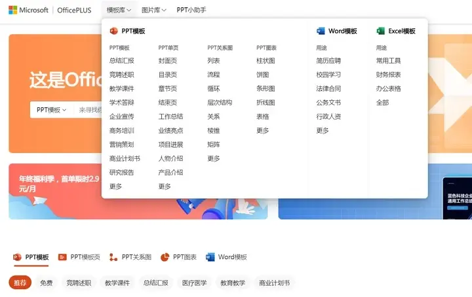Image resolution: width=472 pixels, height=297 pixels.
Task: Click the PPT模板页 tab slide icon
Action: 62,257
